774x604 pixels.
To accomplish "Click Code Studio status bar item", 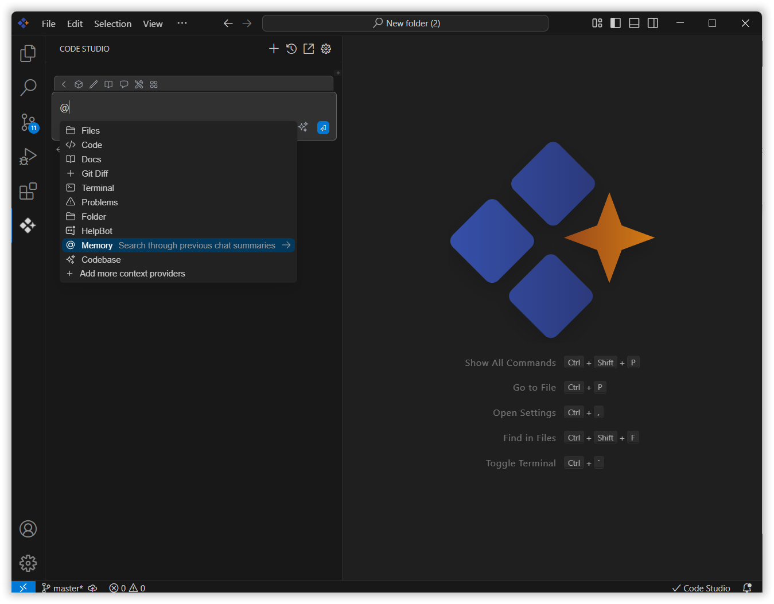I will pyautogui.click(x=701, y=588).
